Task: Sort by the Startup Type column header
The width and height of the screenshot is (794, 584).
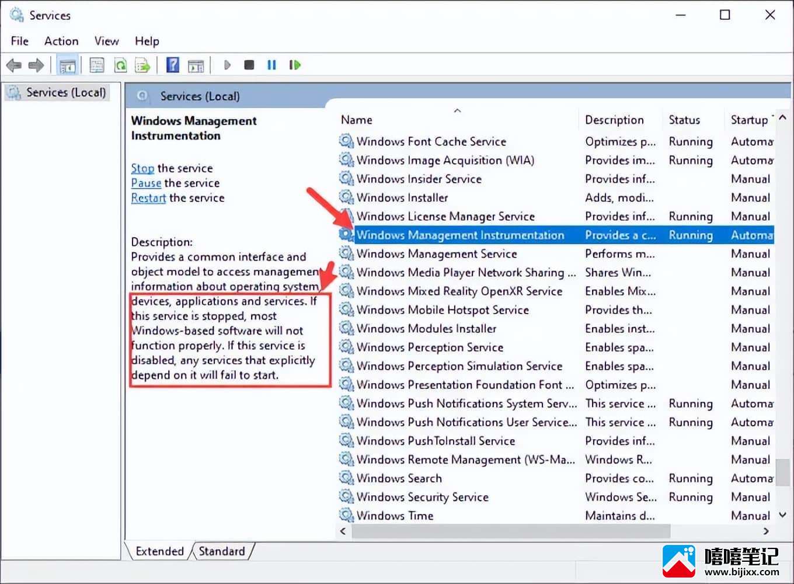Action: click(x=750, y=120)
